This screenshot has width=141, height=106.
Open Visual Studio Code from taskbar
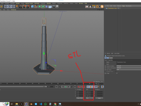tap(41, 104)
